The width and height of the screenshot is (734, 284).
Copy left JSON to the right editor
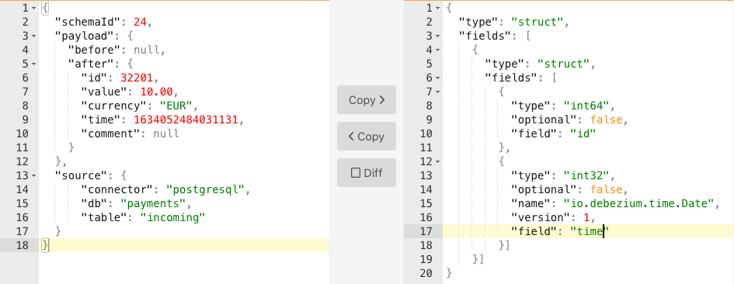click(x=367, y=99)
